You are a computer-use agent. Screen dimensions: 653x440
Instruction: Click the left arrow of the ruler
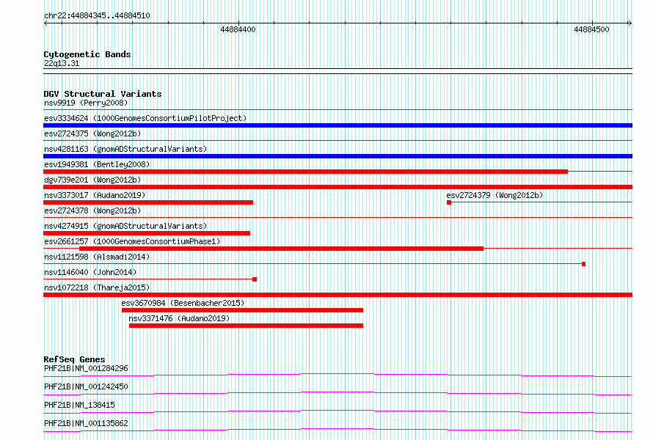tap(45, 23)
